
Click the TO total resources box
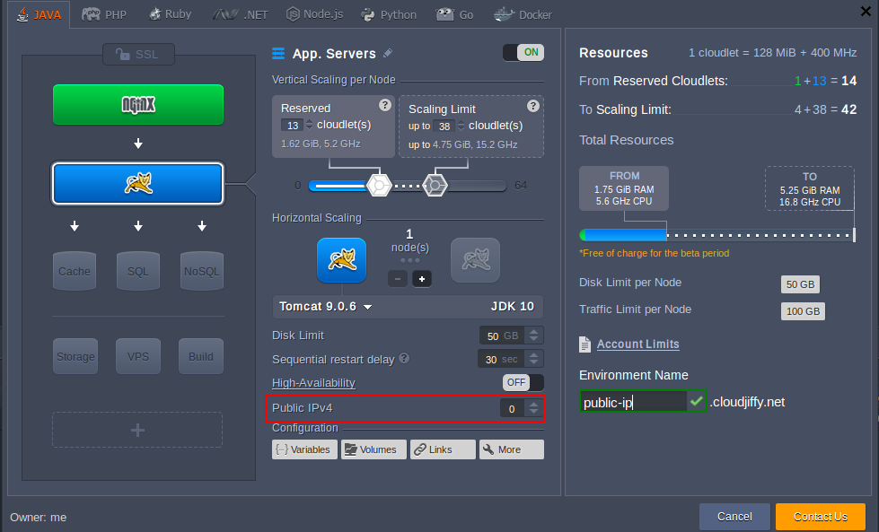coord(810,188)
